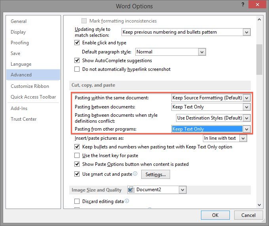Go to Save options
This screenshot has width=269, height=226.
[33, 53]
